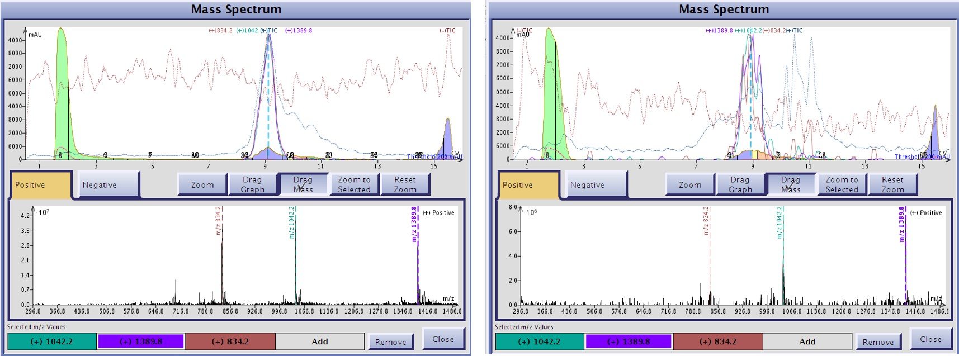This screenshot has height=356, width=959.
Task: Select purple (+) 1389.8 value in right panel
Action: (629, 341)
